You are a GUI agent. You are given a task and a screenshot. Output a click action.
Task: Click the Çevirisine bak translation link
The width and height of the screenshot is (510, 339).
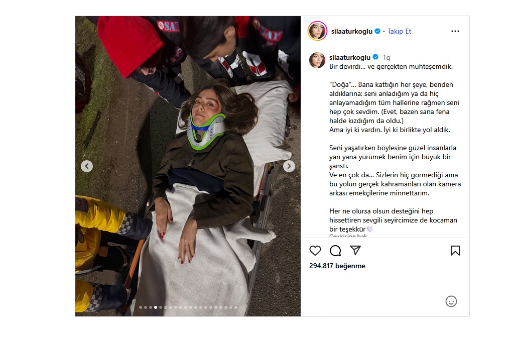pyautogui.click(x=348, y=236)
